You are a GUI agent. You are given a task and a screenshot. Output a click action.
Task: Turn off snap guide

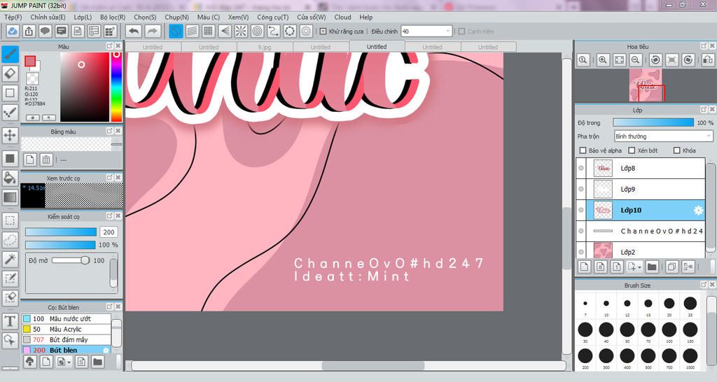[176, 31]
